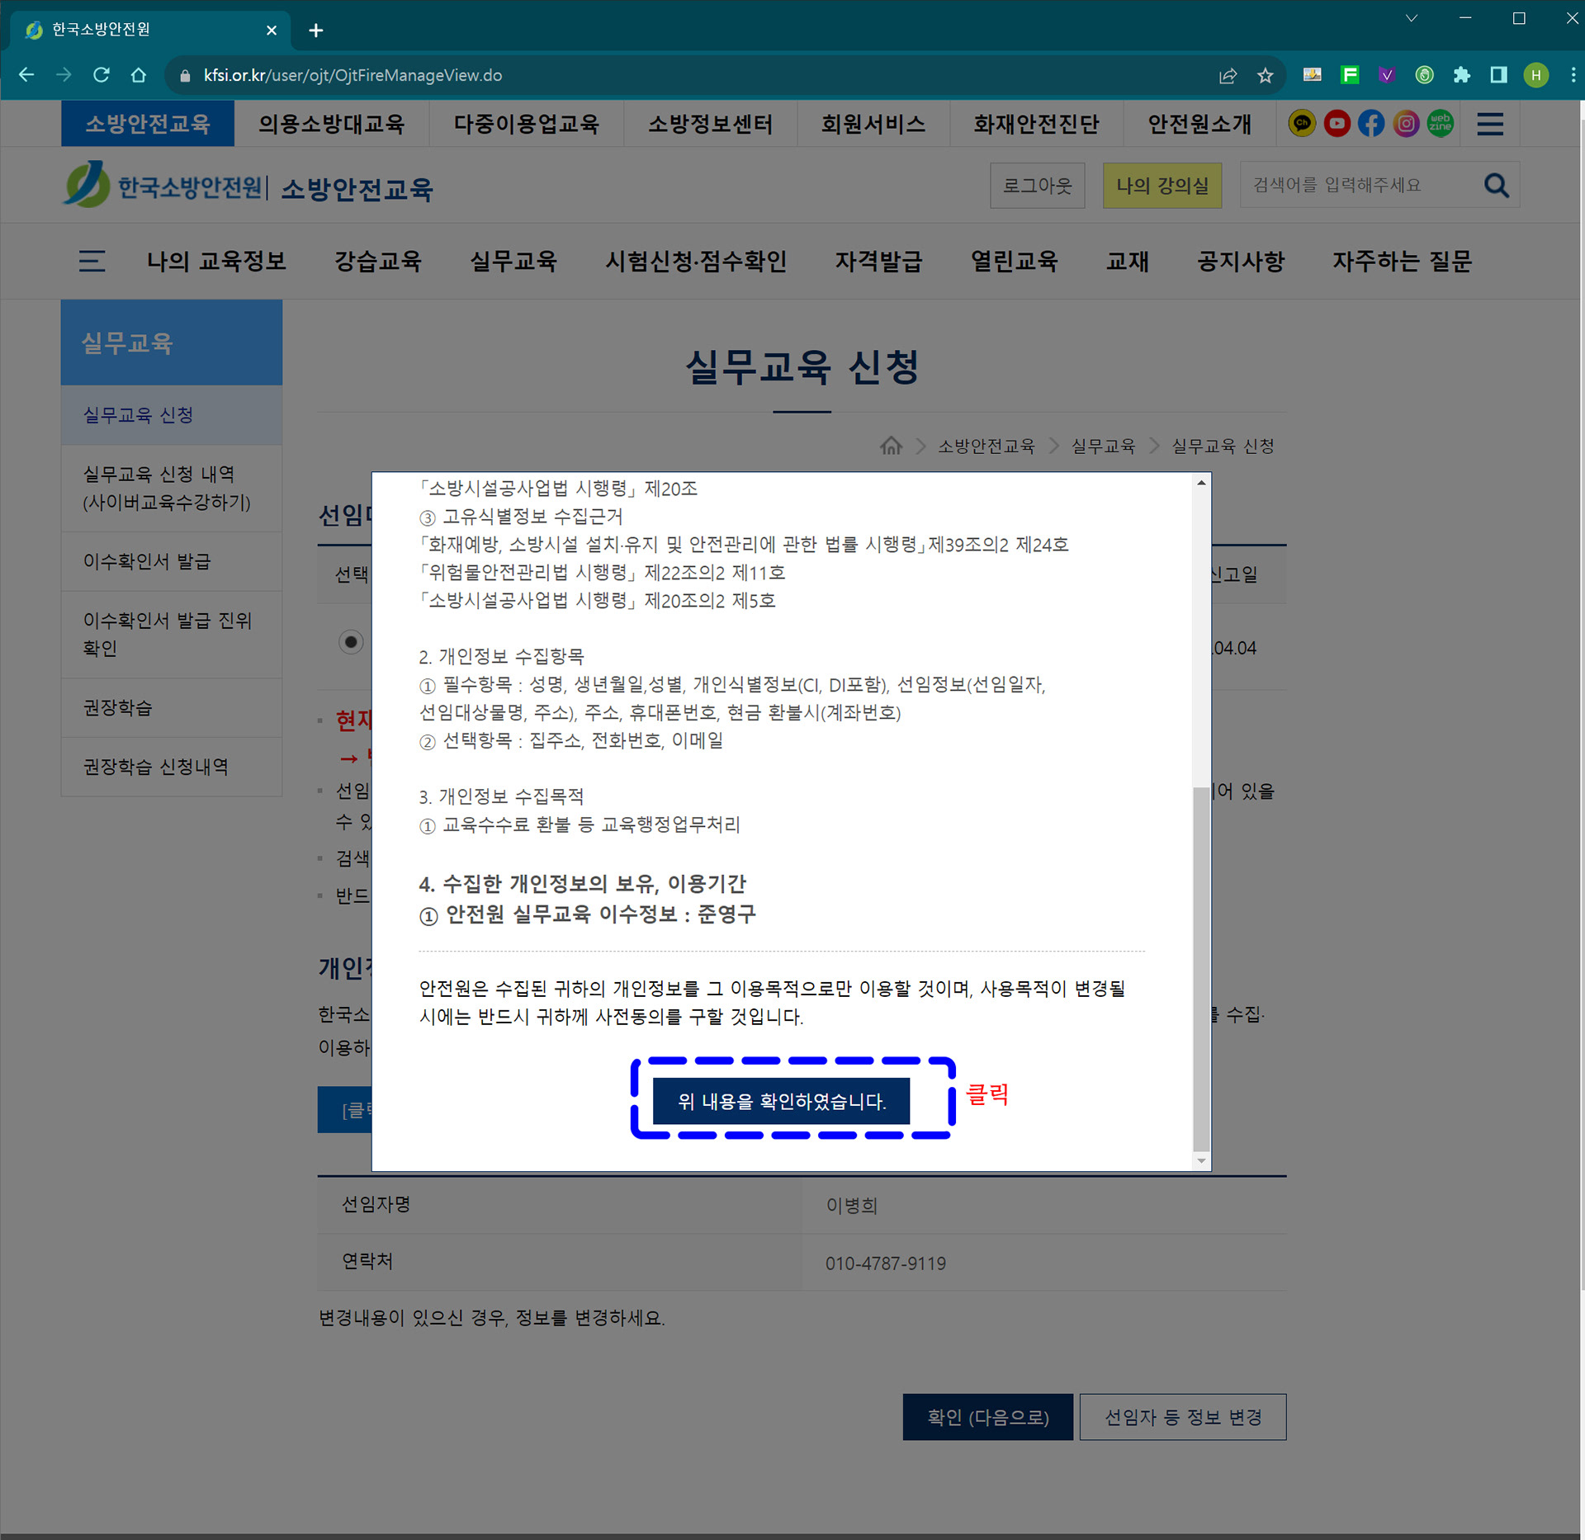Click the search magnifier icon

(x=1496, y=186)
